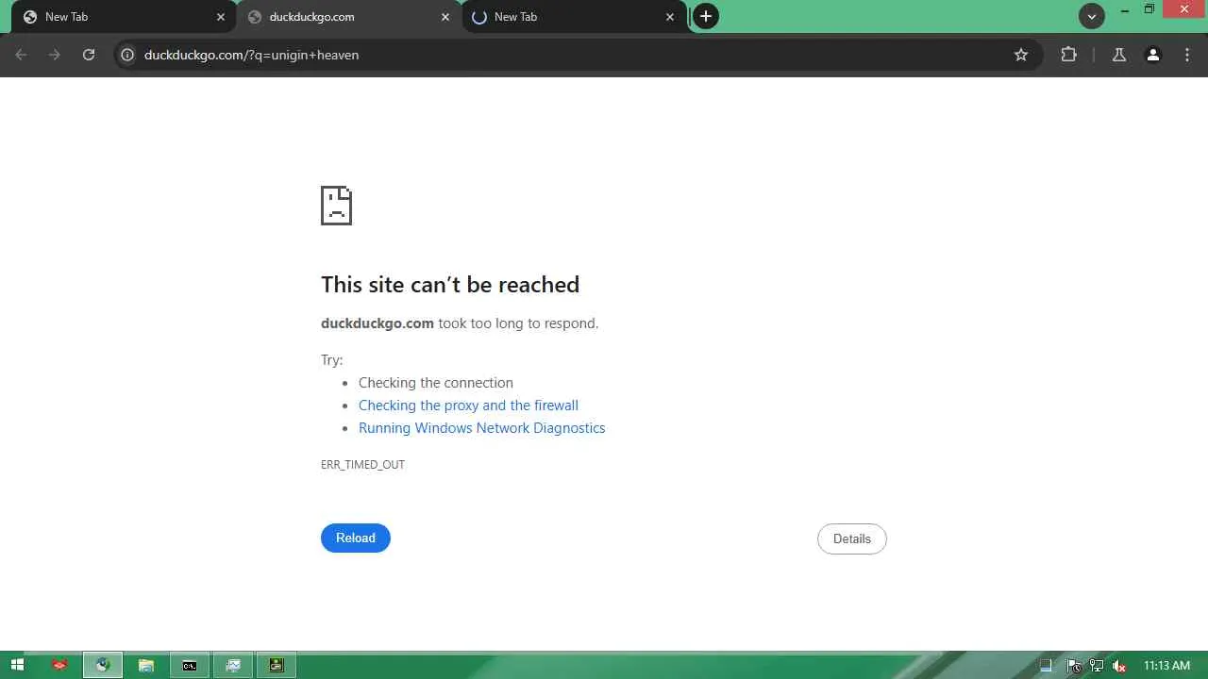Open the Windows Start menu

point(17,665)
